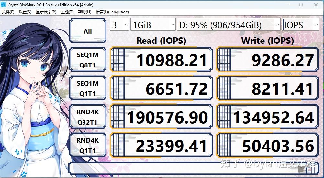Click the read result 190576.90
This screenshot has height=178, width=324.
pyautogui.click(x=162, y=117)
